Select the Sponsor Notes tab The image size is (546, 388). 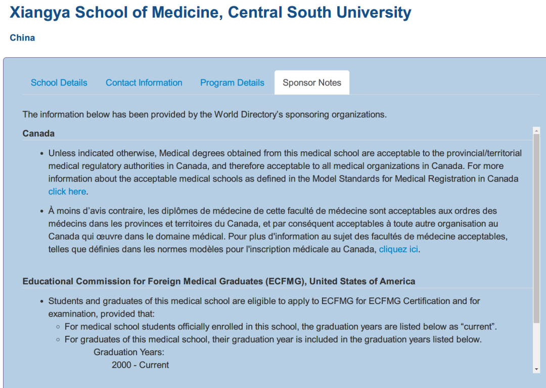312,82
